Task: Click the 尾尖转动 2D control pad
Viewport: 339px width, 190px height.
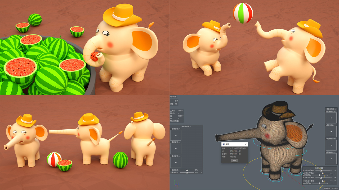Action: 331,159
